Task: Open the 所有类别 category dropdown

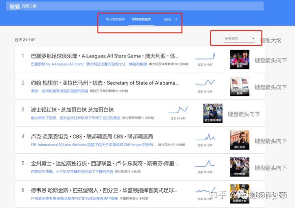Action: point(239,38)
